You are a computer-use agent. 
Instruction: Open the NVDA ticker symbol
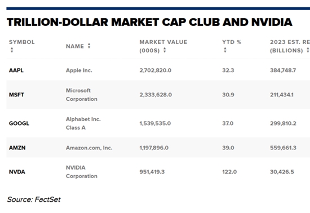click(17, 172)
